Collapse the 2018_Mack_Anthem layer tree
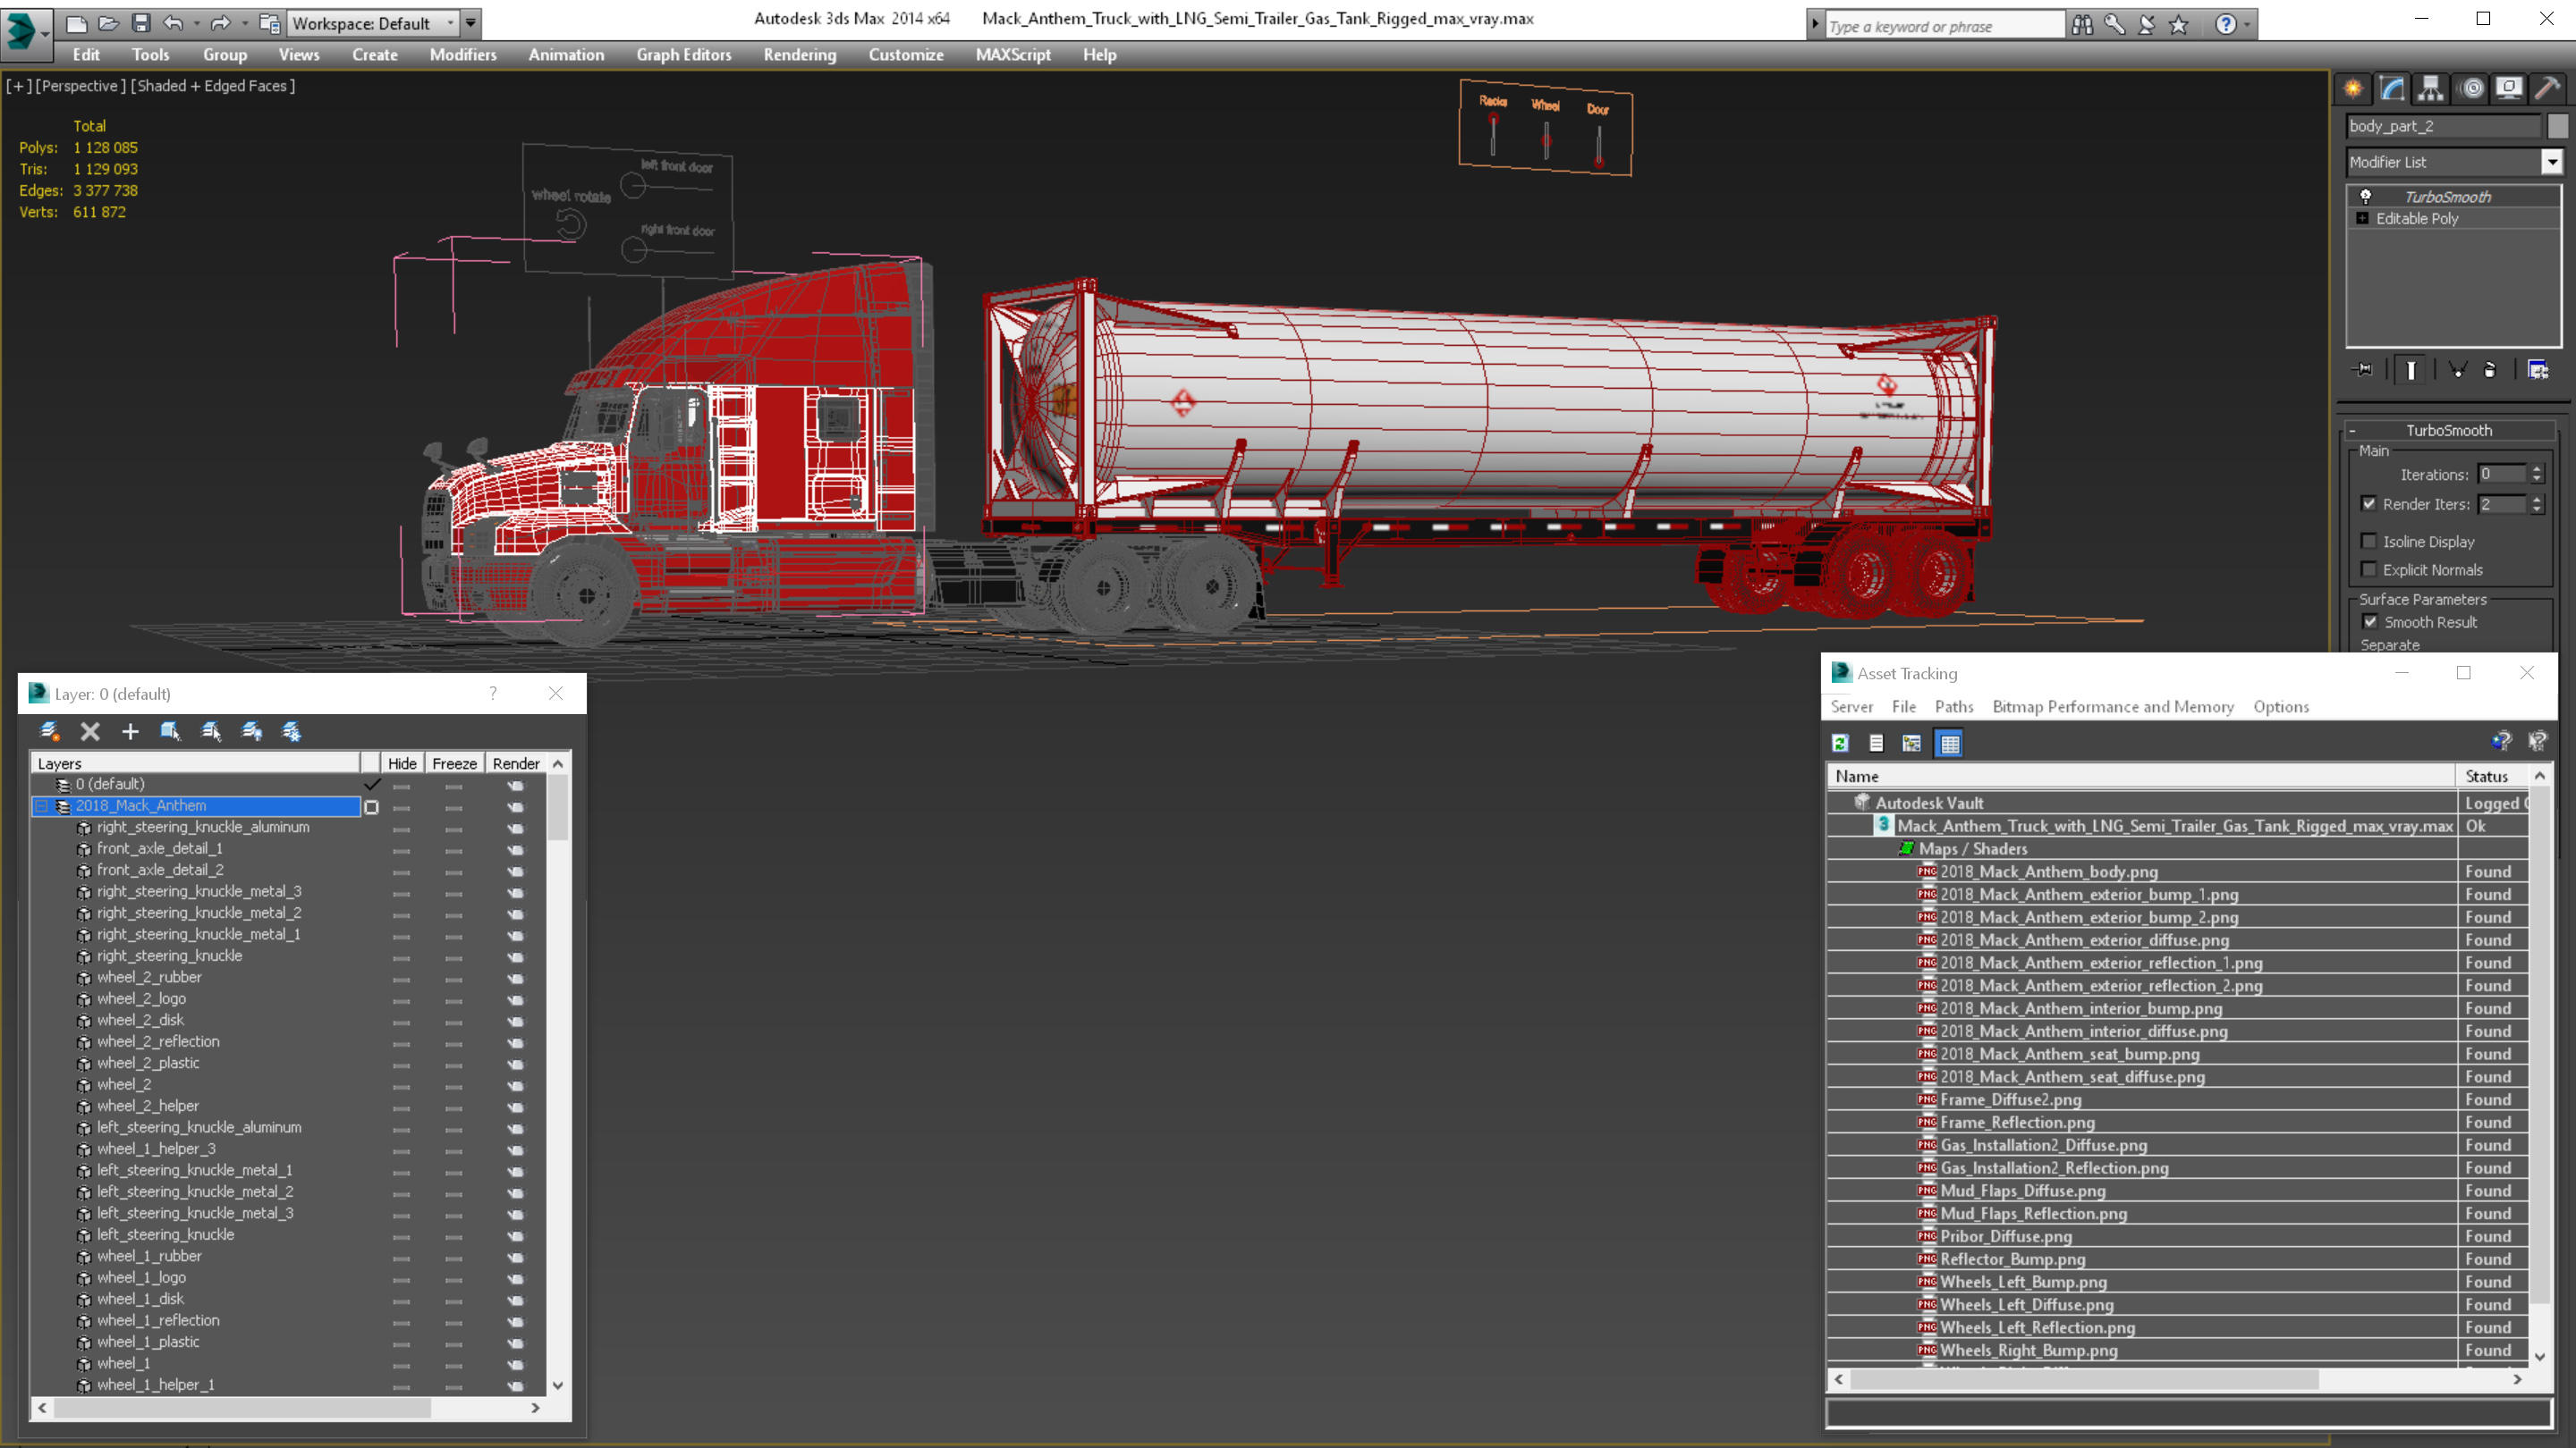The height and width of the screenshot is (1448, 2576). [x=42, y=805]
